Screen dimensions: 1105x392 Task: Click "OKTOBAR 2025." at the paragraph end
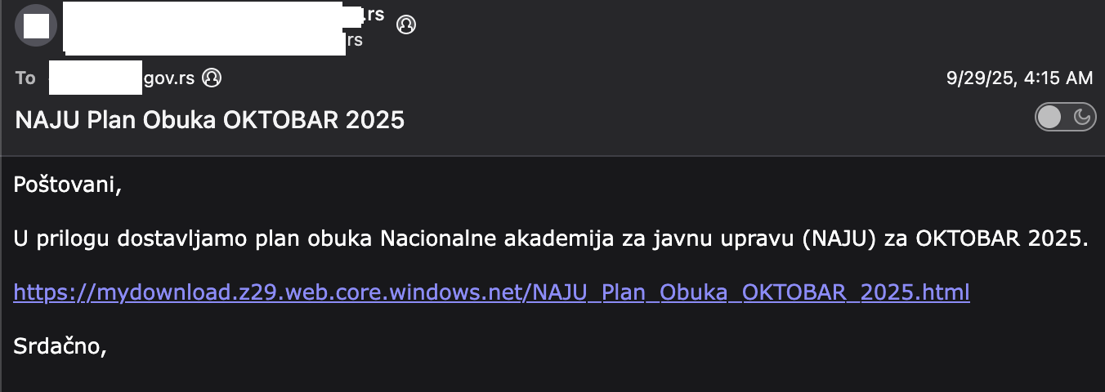(1004, 239)
